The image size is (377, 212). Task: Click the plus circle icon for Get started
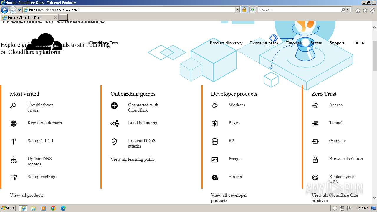point(114,106)
